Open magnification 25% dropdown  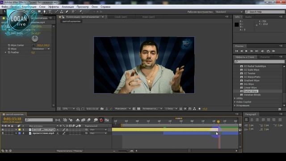coord(68,109)
